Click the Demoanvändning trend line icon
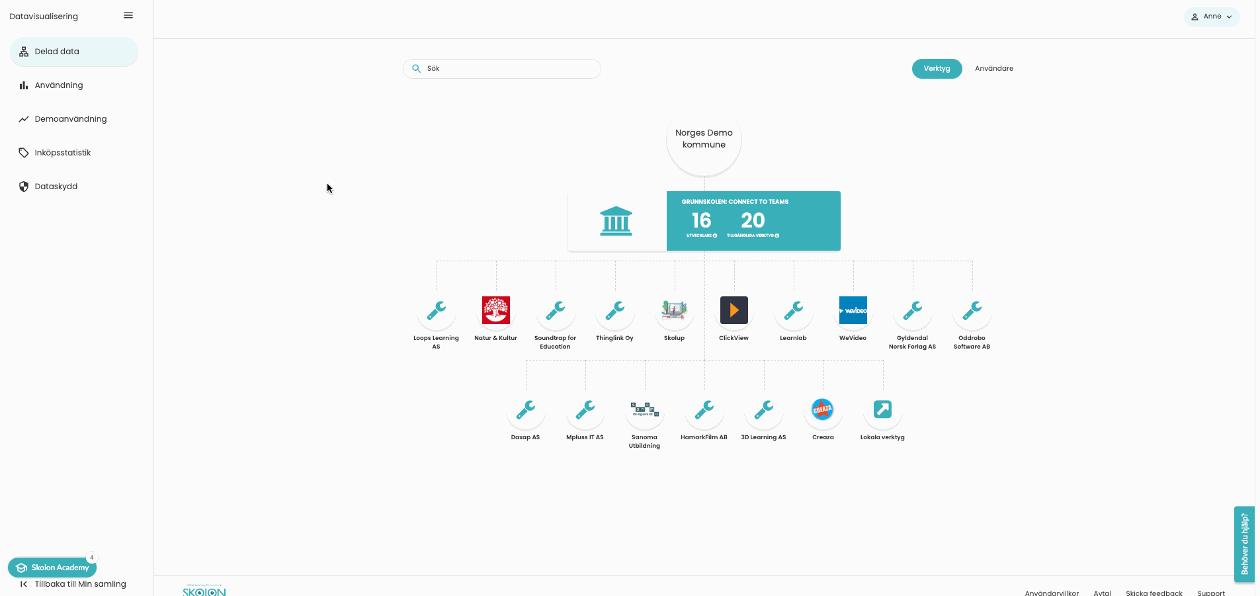Image resolution: width=1260 pixels, height=596 pixels. (x=24, y=119)
